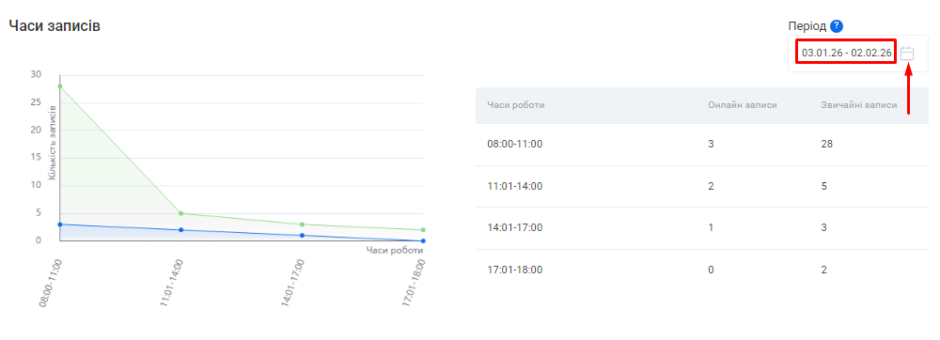Image resolution: width=940 pixels, height=340 pixels.
Task: Open the calendar icon for period
Action: point(906,54)
